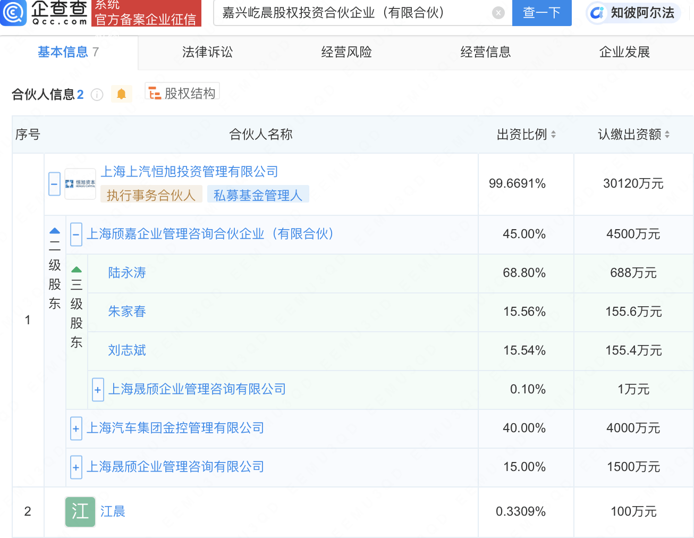Clear the search field with the X icon
Image resolution: width=694 pixels, height=538 pixels.
coord(498,13)
